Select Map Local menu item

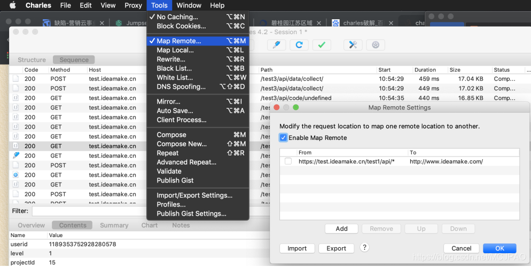coord(198,50)
